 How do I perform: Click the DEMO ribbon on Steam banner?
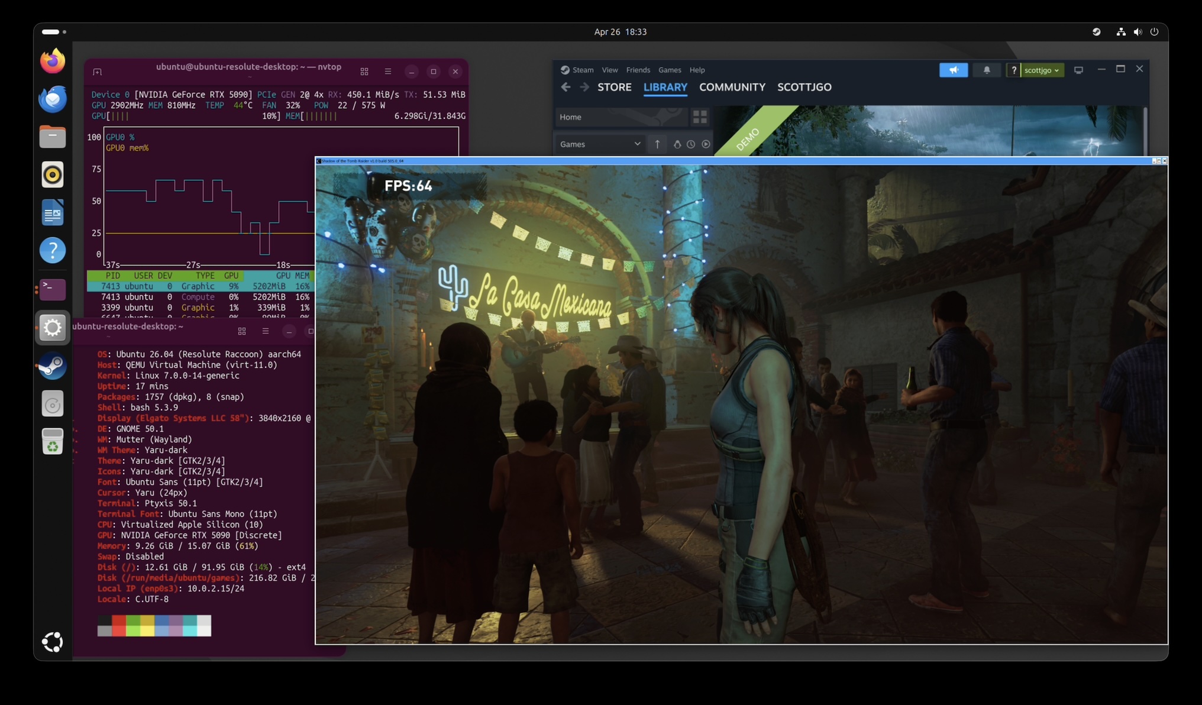pyautogui.click(x=747, y=140)
